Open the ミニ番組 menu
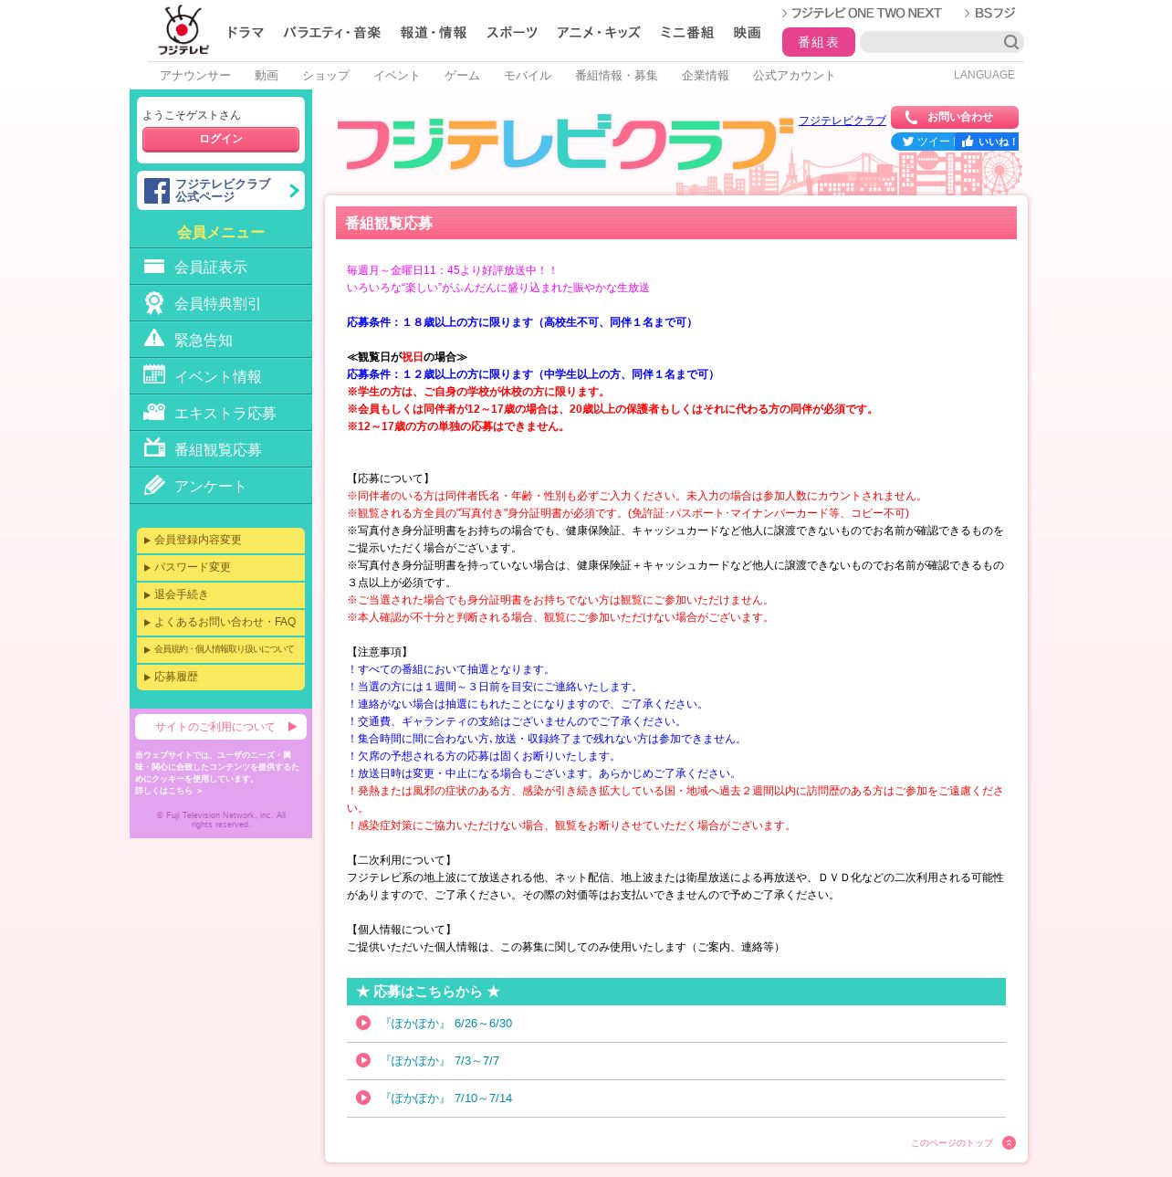Viewport: 1172px width, 1177px height. (687, 32)
